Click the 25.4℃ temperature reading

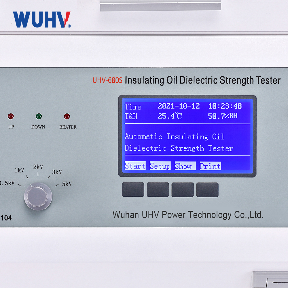170,116
